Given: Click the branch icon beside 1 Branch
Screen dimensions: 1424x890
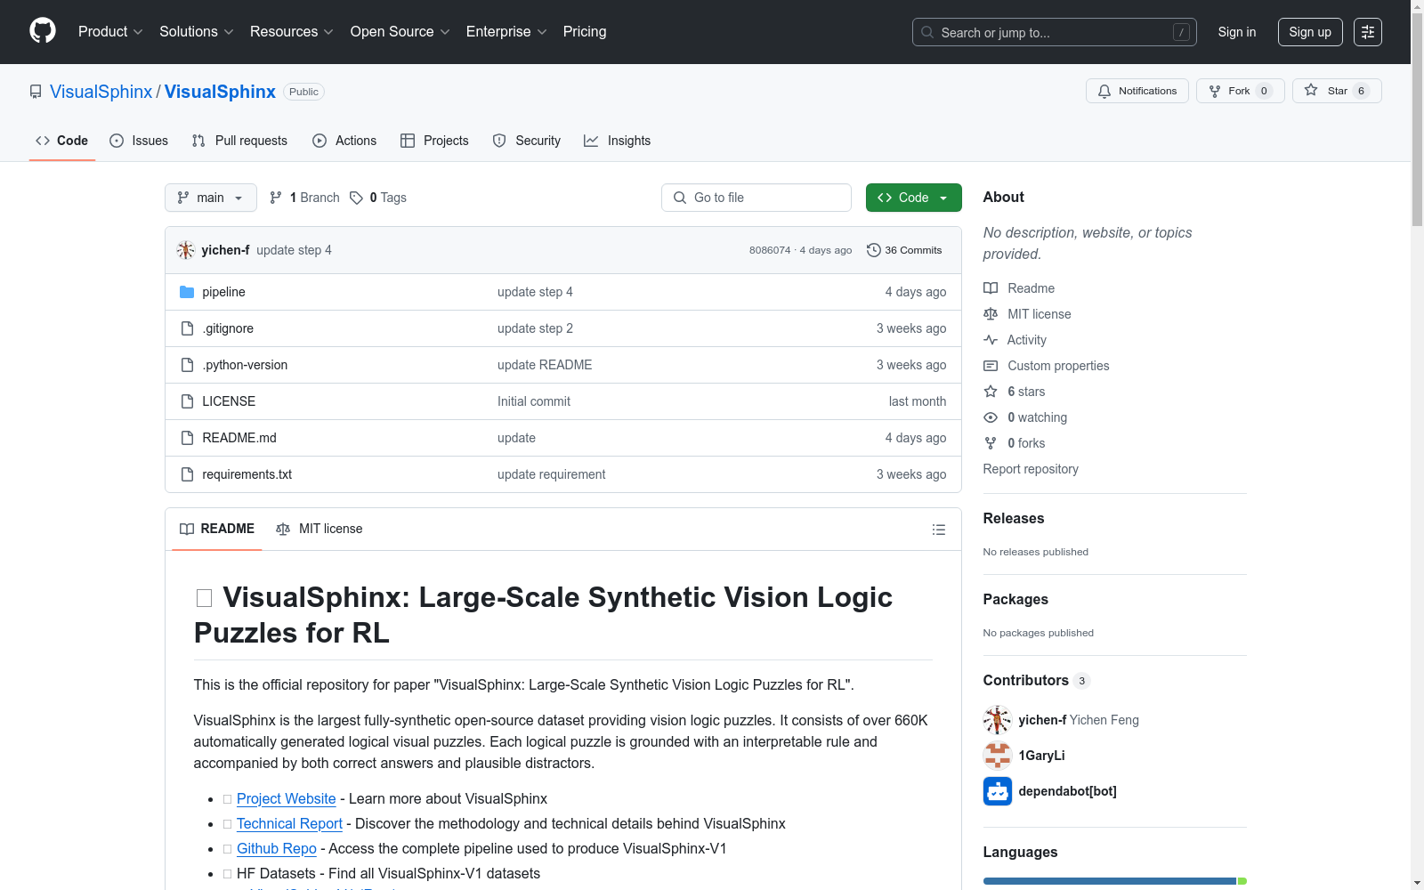Looking at the screenshot, I should (x=276, y=198).
